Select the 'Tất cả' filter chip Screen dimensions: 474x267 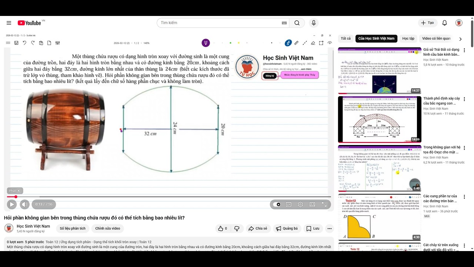point(346,39)
